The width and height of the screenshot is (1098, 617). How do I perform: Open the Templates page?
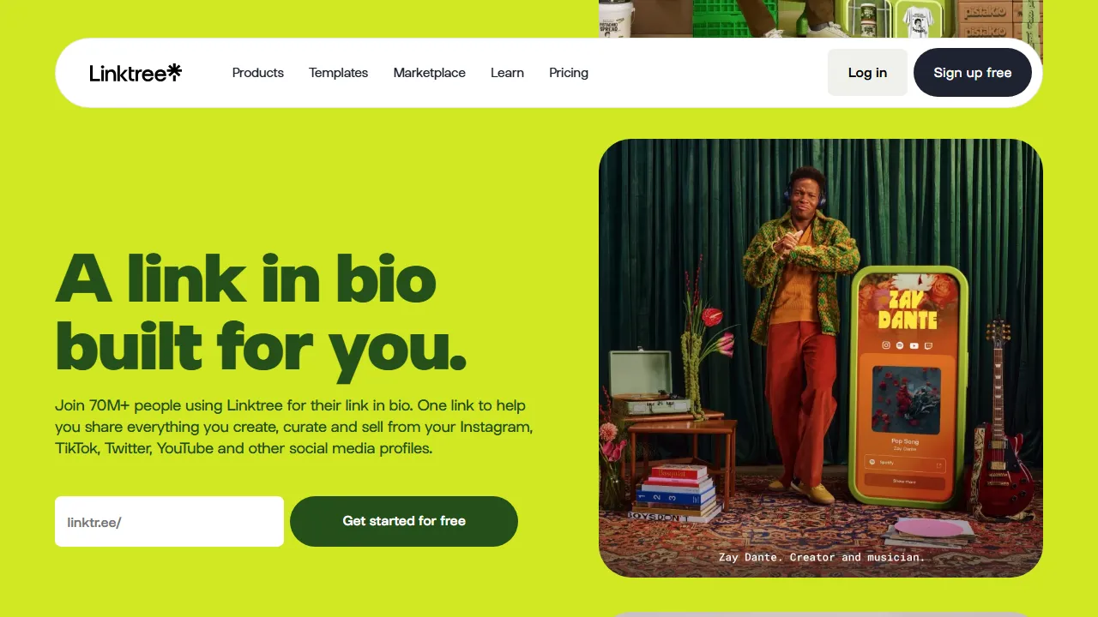point(338,73)
